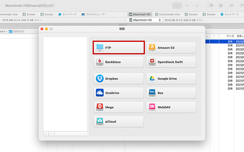Switch to the プロセスビューアー tab
The width and height of the screenshot is (244, 152).
pos(94,14)
